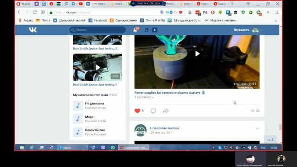The height and width of the screenshot is (167, 297).
Task: Open the Opera Меню button
Action: tap(24, 4)
